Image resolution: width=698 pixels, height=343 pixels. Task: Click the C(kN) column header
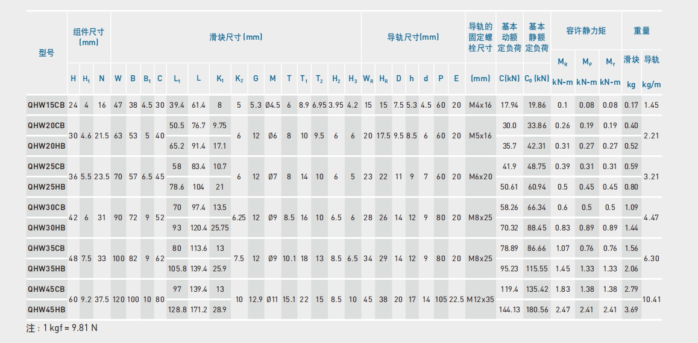[509, 79]
